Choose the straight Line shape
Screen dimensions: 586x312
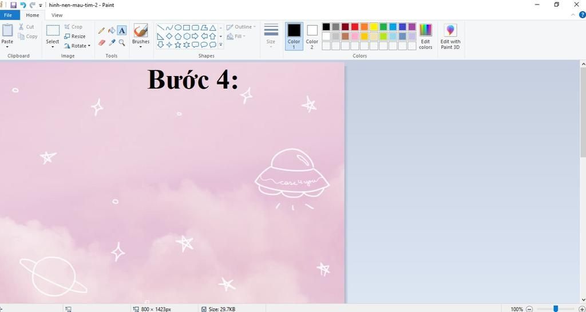pyautogui.click(x=160, y=27)
